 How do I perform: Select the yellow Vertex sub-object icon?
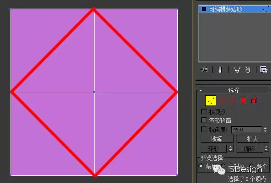coord(211,100)
